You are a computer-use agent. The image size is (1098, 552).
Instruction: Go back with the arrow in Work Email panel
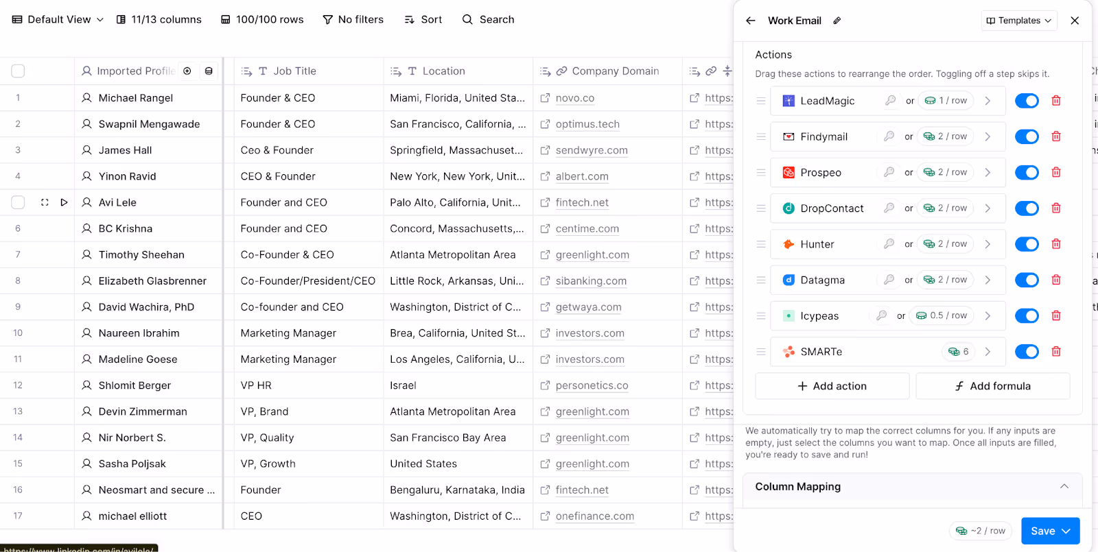click(751, 21)
